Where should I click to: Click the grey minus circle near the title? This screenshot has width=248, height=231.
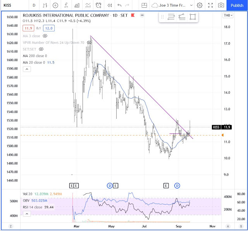142,15
